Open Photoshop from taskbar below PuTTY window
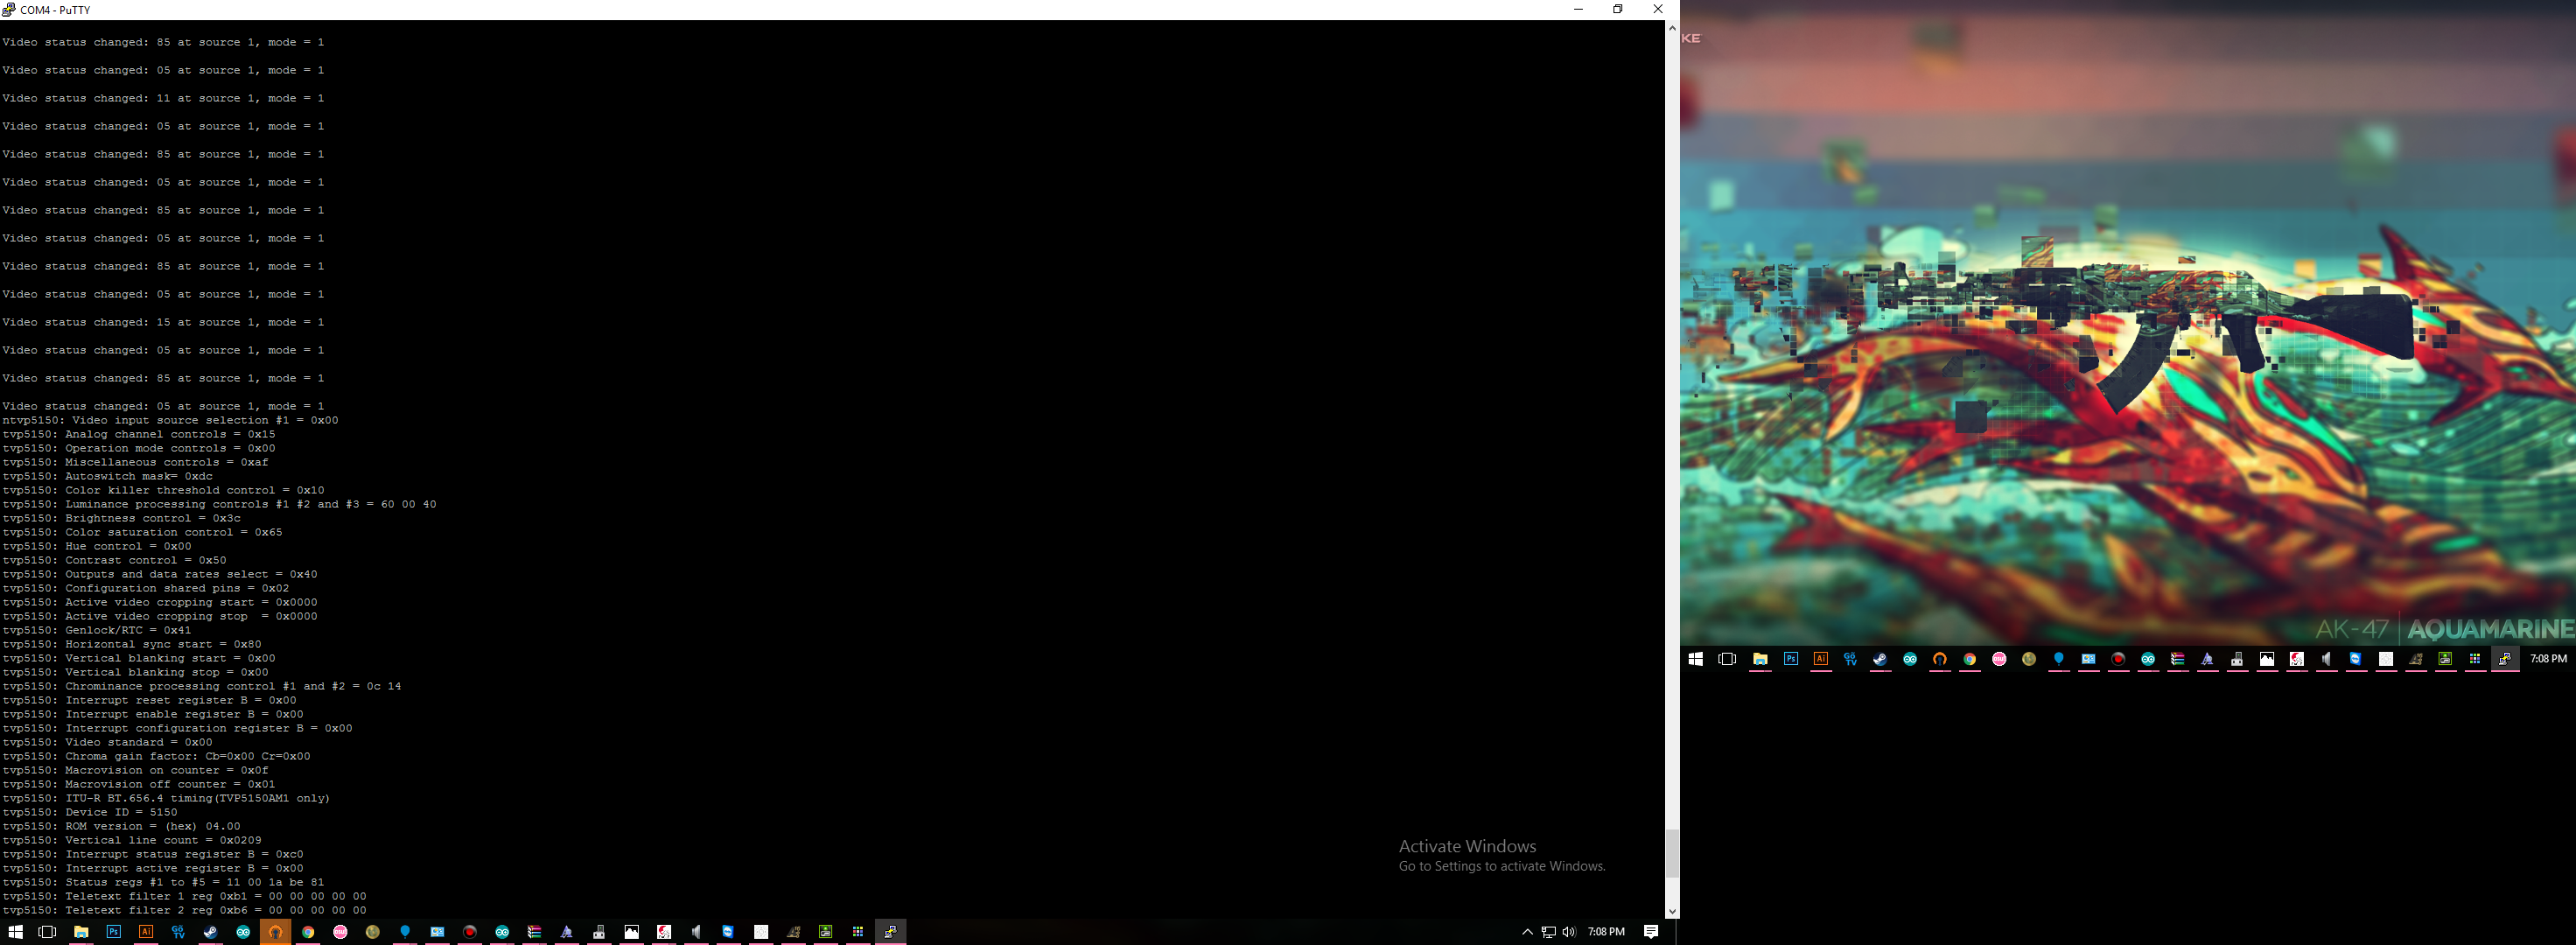Image resolution: width=2576 pixels, height=945 pixels. tap(113, 932)
